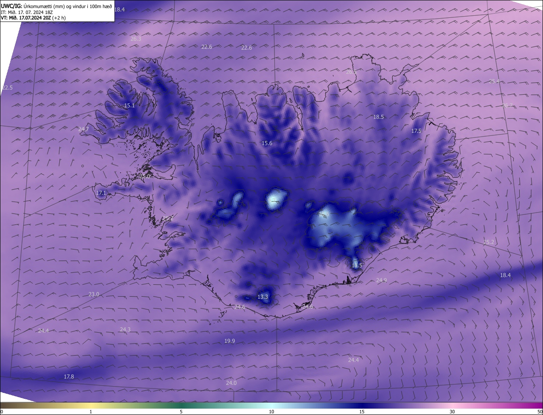Click the 26.7 value label

click(507, 105)
